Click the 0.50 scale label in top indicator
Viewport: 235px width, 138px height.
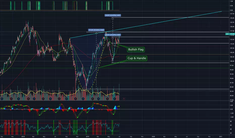click(231, 6)
